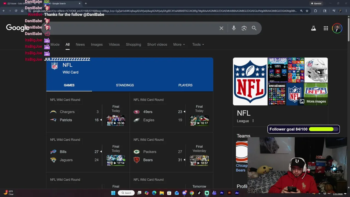Click the 49ers team name
The width and height of the screenshot is (350, 197).
pyautogui.click(x=148, y=112)
